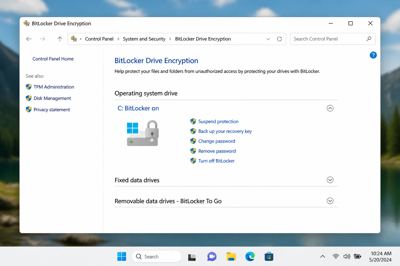Open Task View from the taskbar

coord(193,257)
